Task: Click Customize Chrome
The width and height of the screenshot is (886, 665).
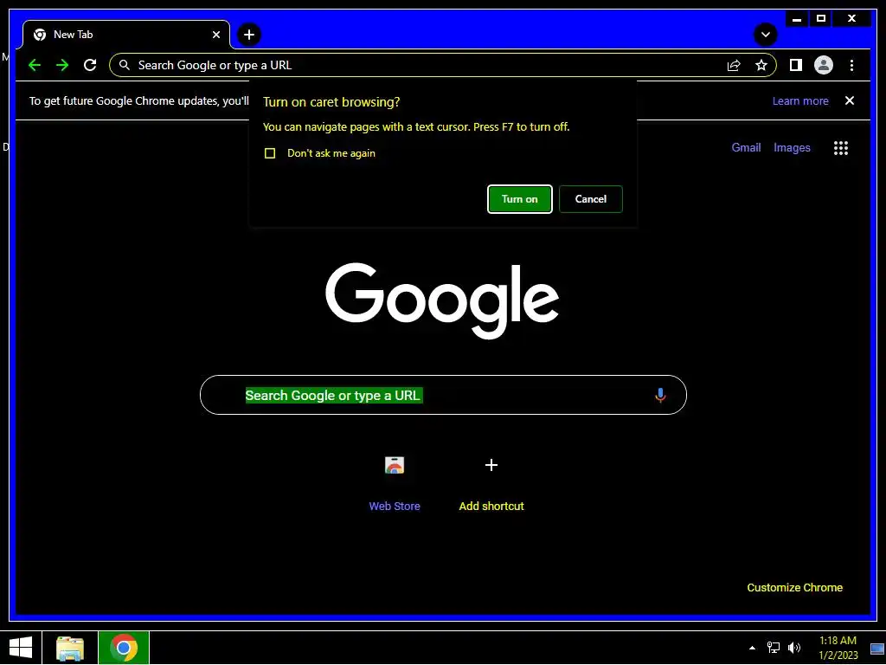Action: point(794,588)
